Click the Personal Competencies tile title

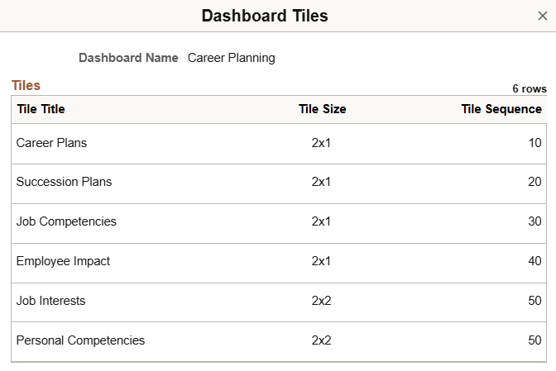click(80, 341)
